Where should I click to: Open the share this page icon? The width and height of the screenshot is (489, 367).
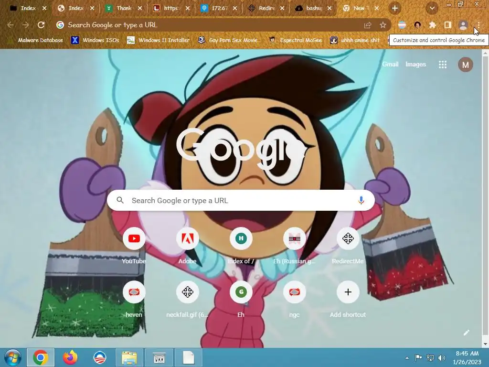pyautogui.click(x=368, y=25)
